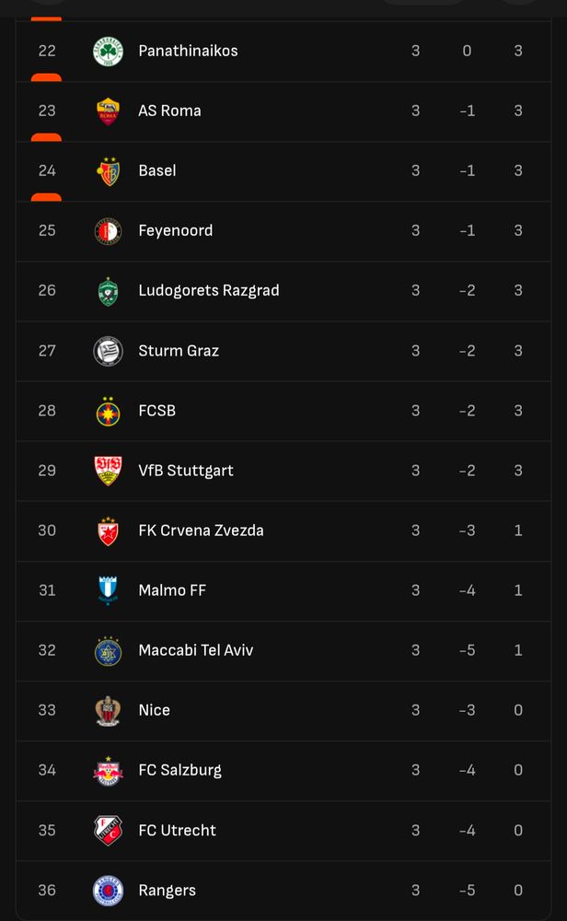567x921 pixels.
Task: Open the Nice team name link
Action: click(x=155, y=710)
